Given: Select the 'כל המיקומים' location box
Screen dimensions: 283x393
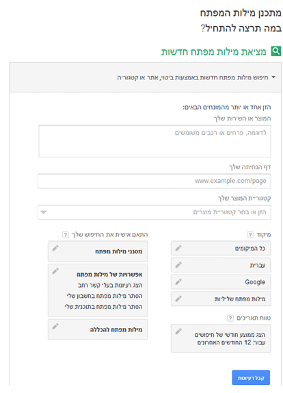Looking at the screenshot, I should click(221, 249).
